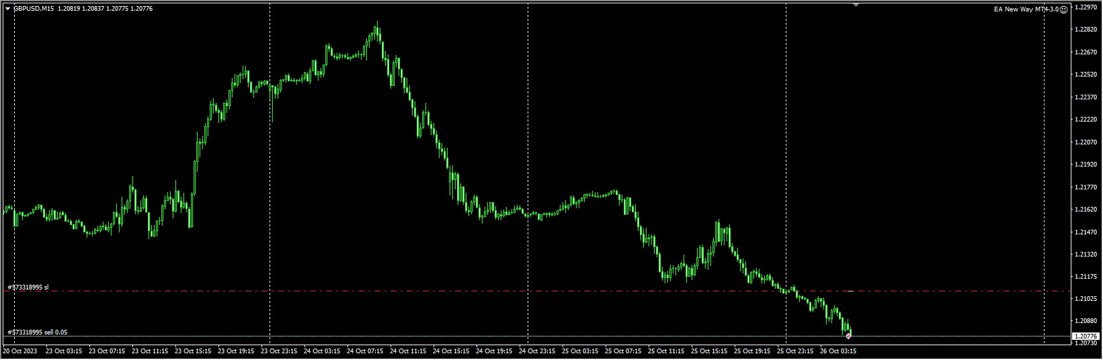Viewport: 1103px width, 360px height.
Task: Click the EA smiley face icon
Action: pos(1063,9)
